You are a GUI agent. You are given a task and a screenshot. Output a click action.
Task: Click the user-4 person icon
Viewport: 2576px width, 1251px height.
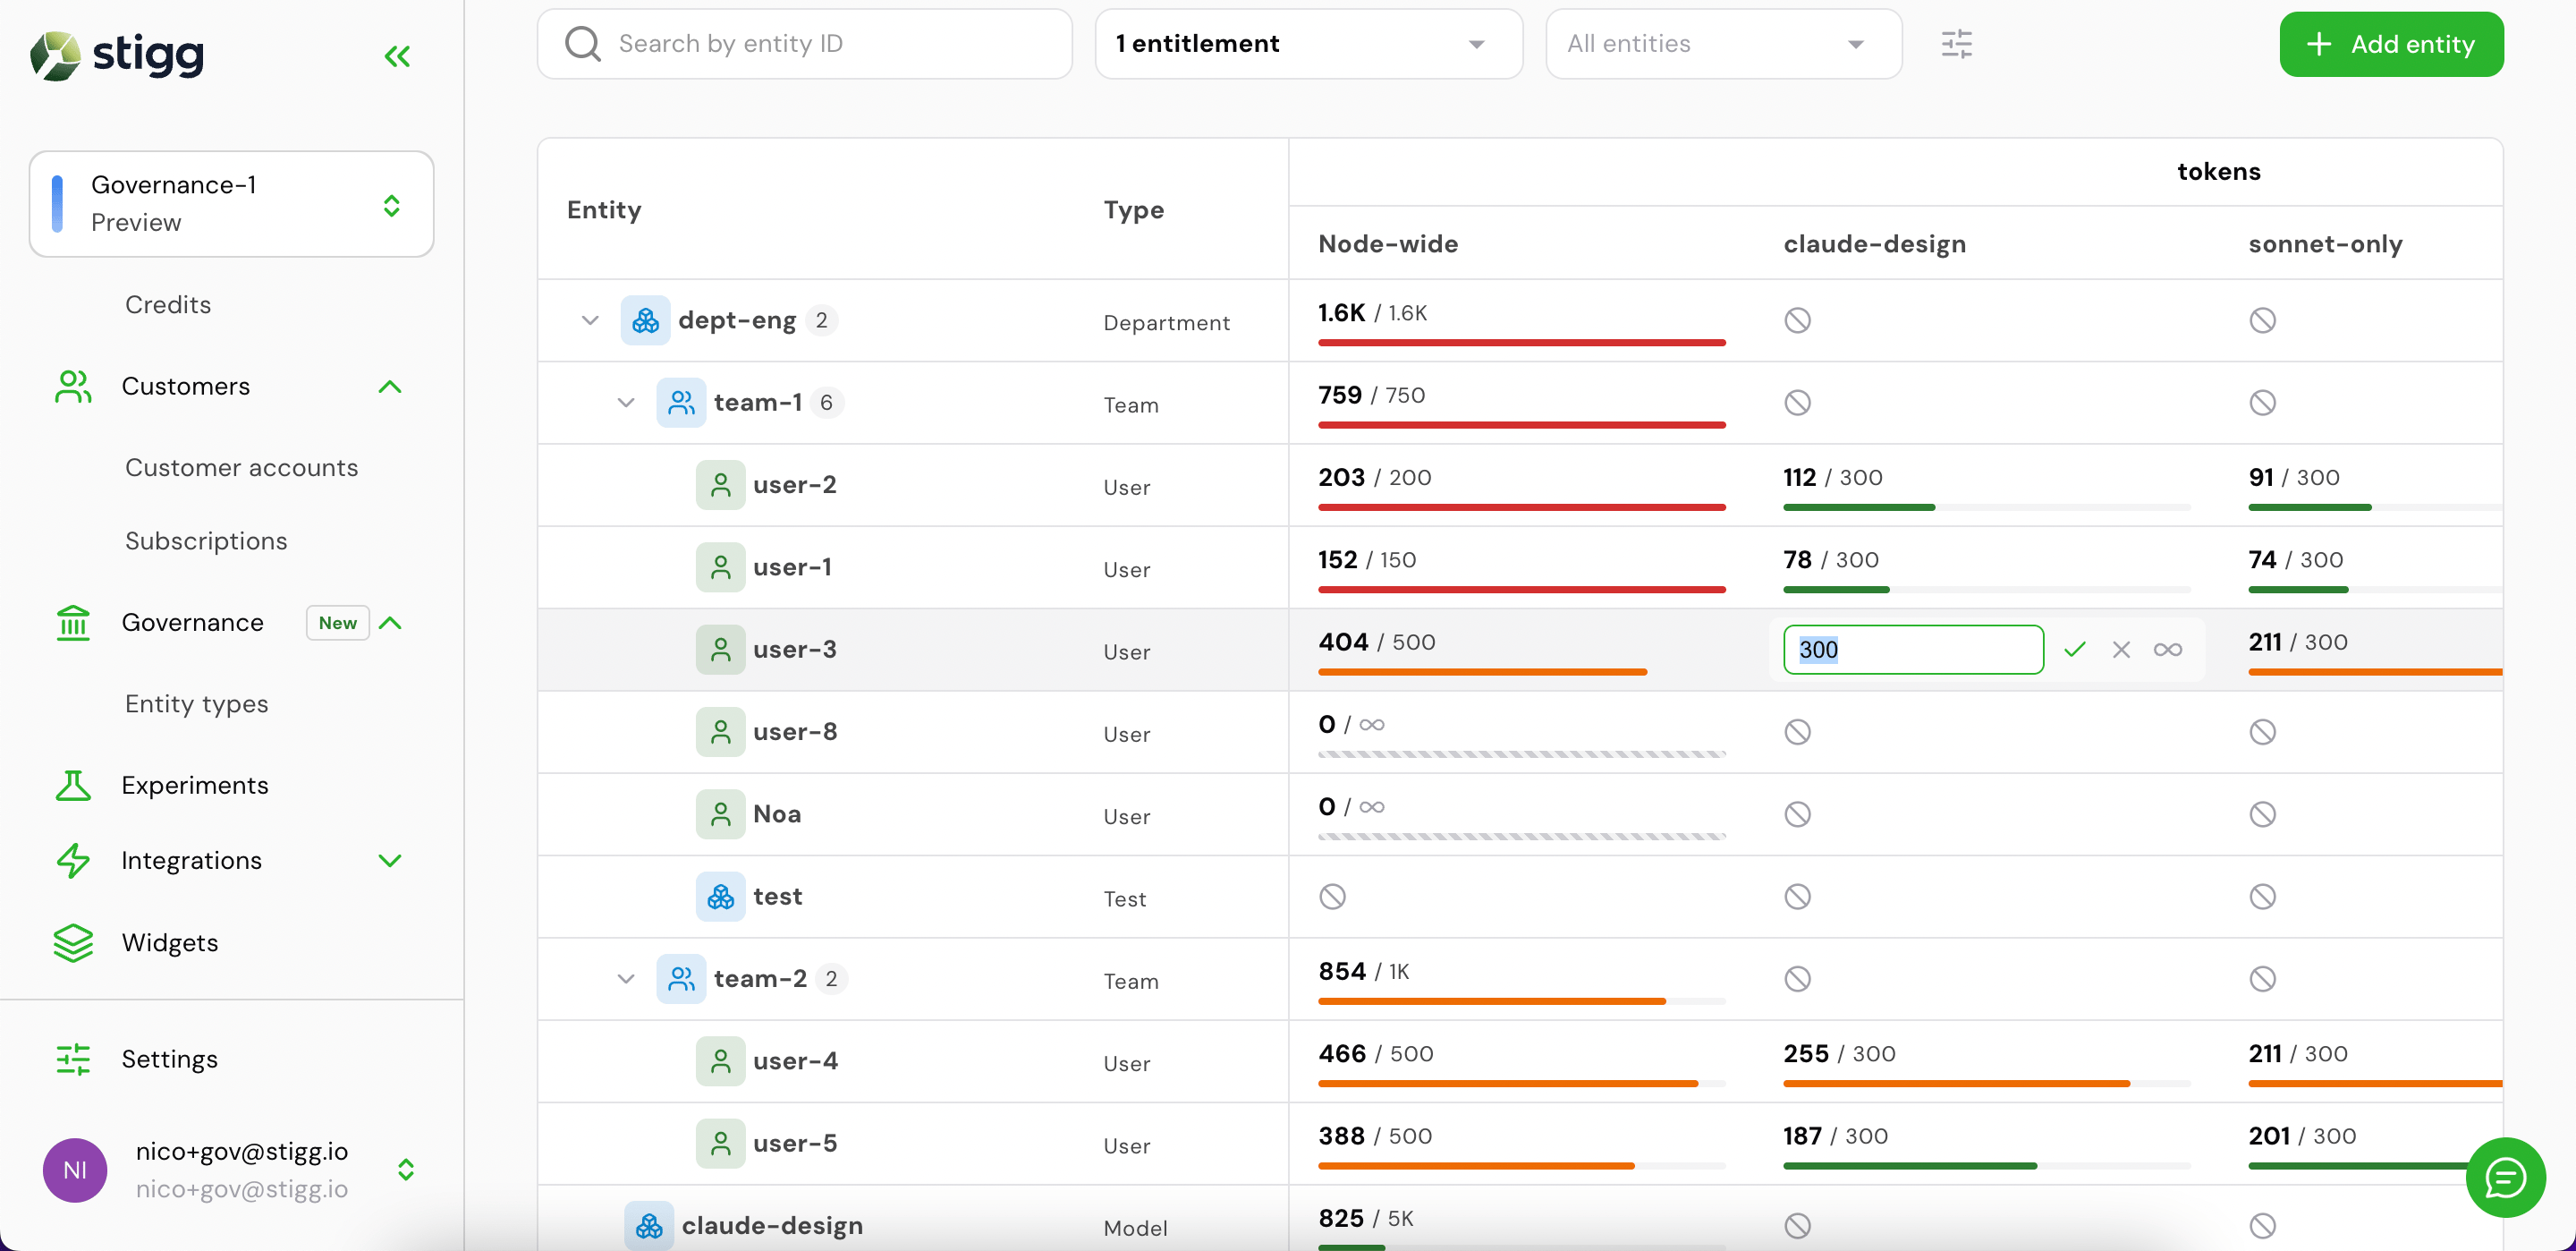click(x=720, y=1061)
